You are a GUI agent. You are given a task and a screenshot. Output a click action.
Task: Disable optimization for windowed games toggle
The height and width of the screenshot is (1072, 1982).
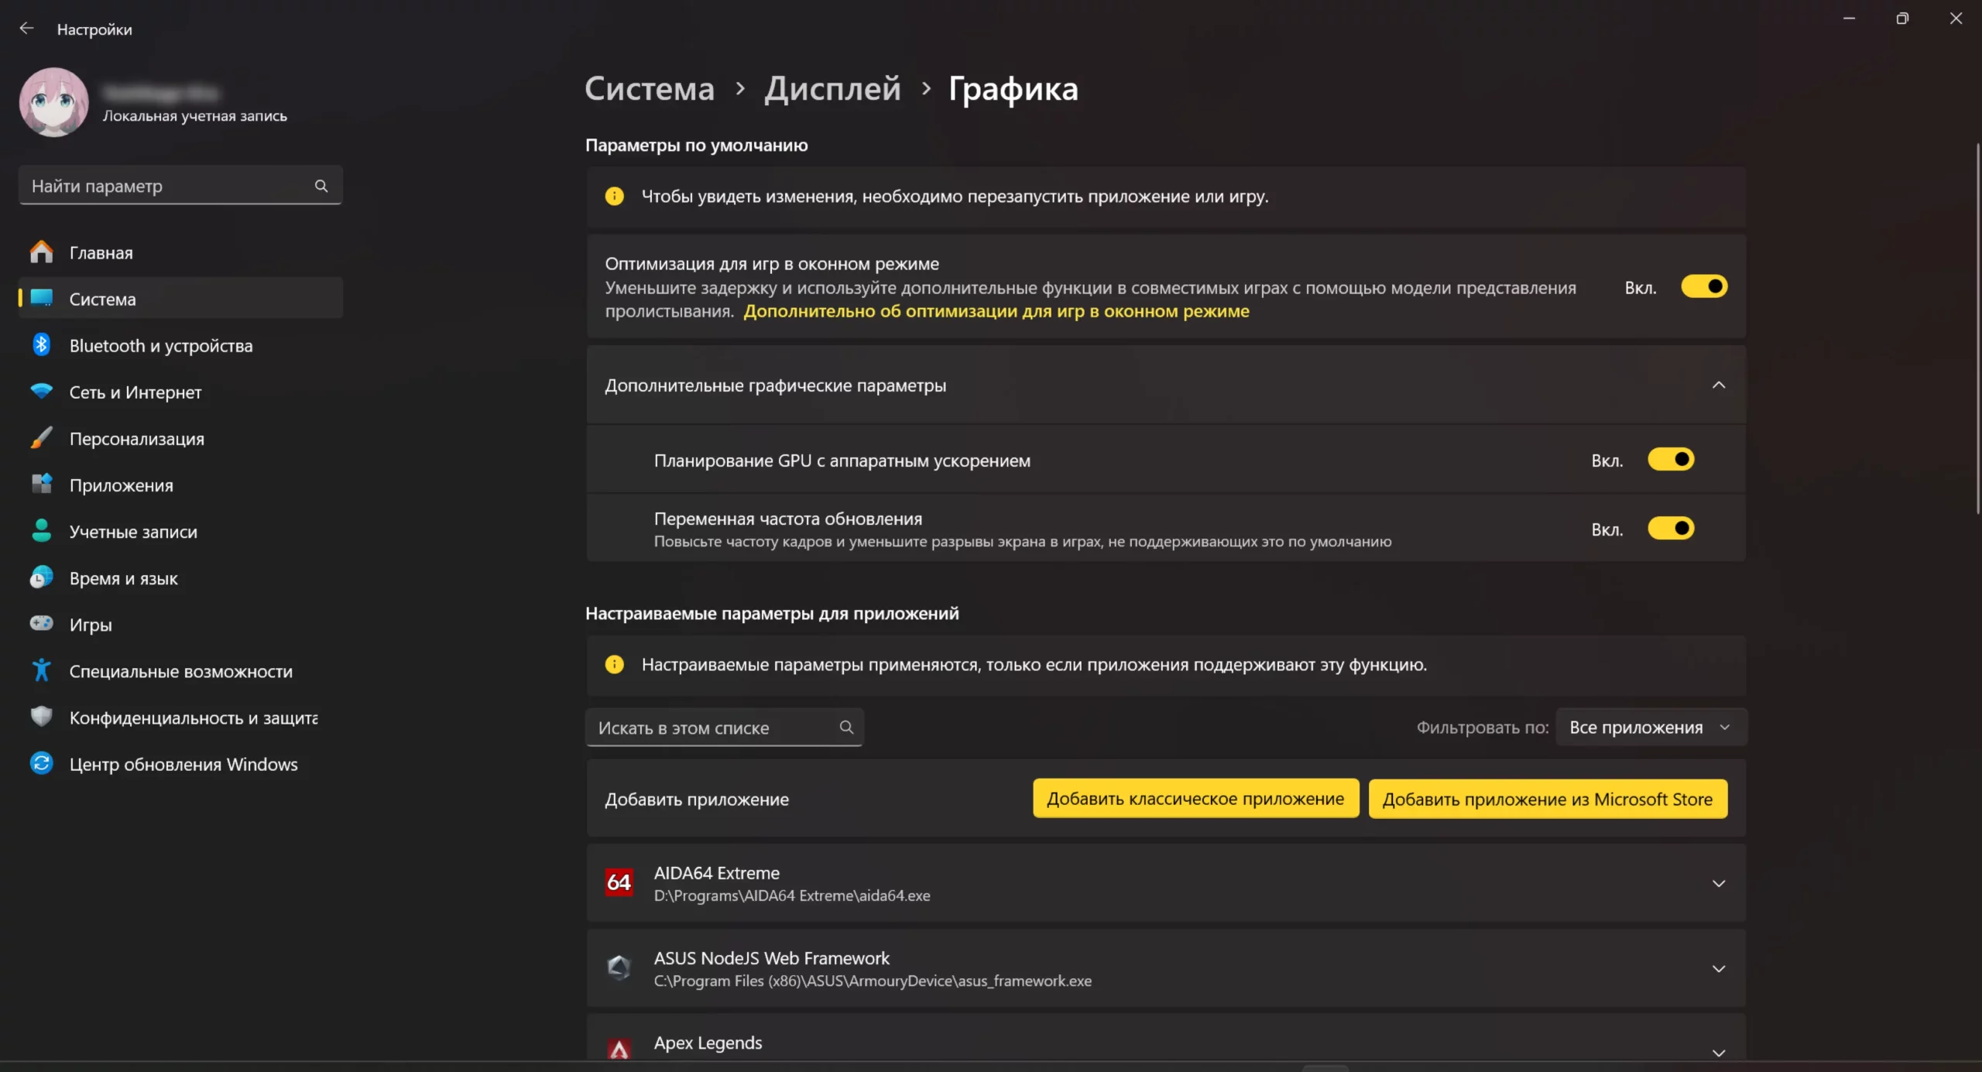(1704, 287)
